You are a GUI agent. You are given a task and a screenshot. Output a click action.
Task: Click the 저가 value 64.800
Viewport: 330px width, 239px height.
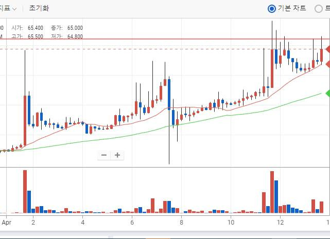pyautogui.click(x=75, y=36)
